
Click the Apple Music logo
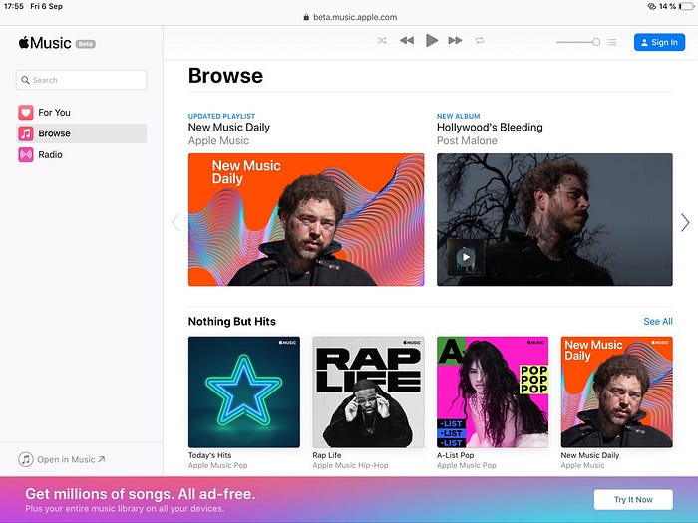[45, 43]
